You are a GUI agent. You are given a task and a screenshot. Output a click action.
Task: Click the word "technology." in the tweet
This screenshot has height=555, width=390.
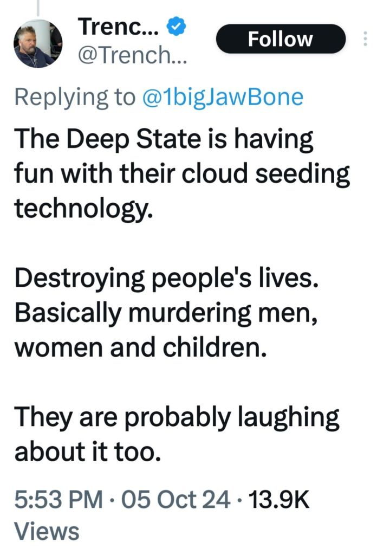pos(82,209)
